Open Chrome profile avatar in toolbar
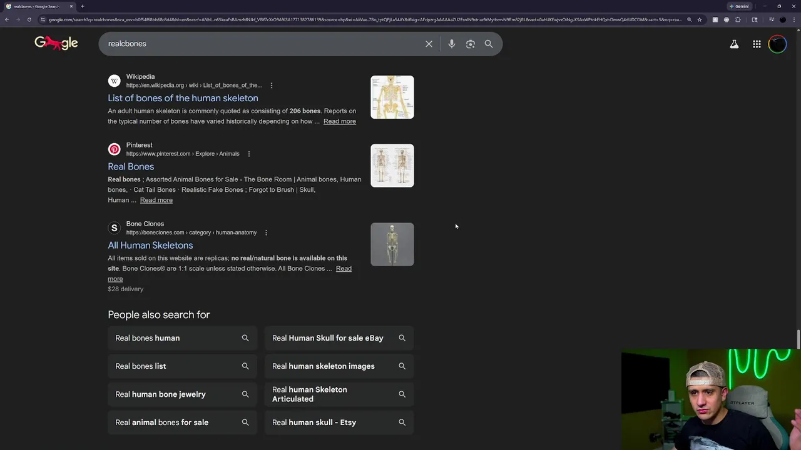The width and height of the screenshot is (801, 450). [x=782, y=19]
